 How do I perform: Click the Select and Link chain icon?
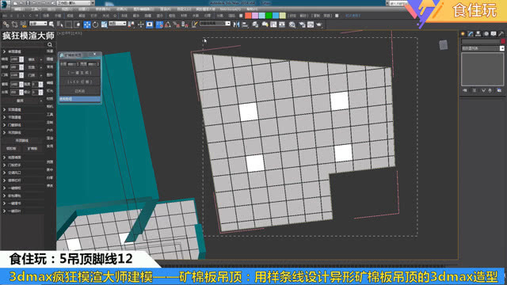[x=6, y=25]
